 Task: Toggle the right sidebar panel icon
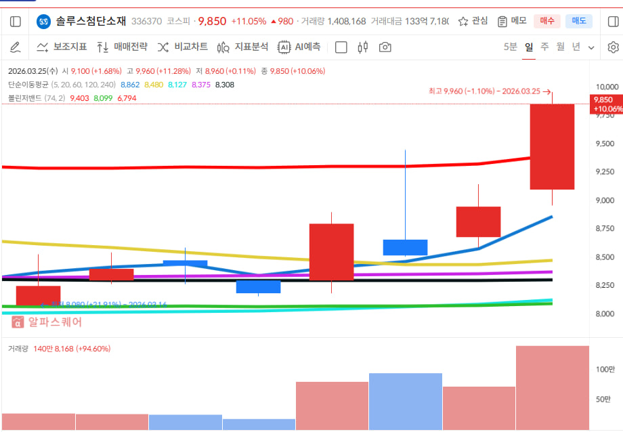(x=607, y=22)
